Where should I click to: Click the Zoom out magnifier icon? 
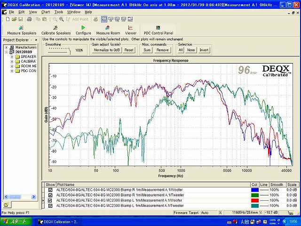[x=55, y=19]
